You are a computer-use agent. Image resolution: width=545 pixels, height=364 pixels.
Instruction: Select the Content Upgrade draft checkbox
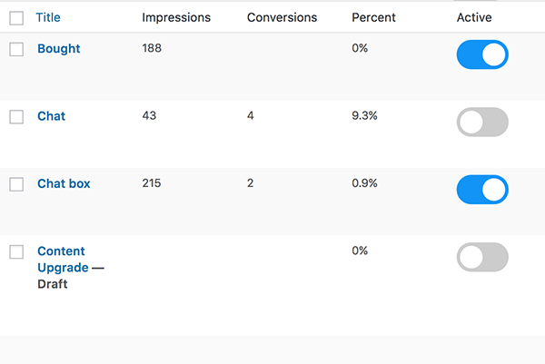click(16, 252)
